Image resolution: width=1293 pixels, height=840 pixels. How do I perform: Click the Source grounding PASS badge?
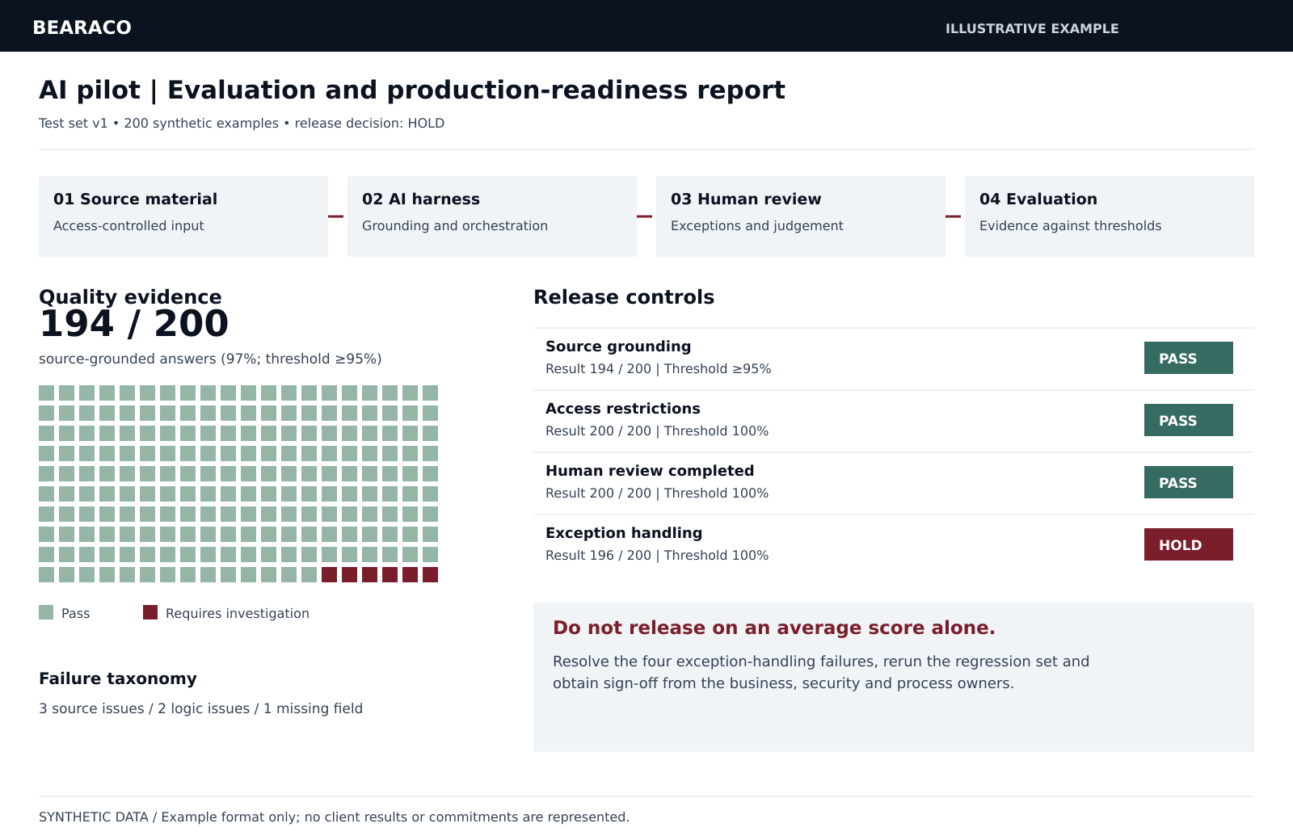(x=1189, y=358)
